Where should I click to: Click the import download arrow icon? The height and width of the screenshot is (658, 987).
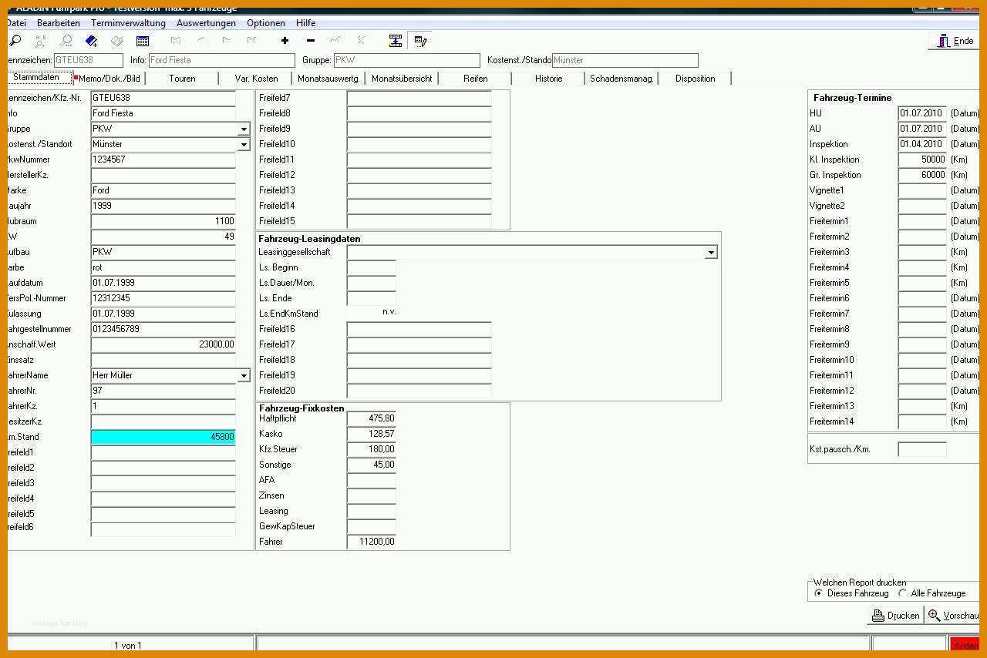tap(396, 41)
